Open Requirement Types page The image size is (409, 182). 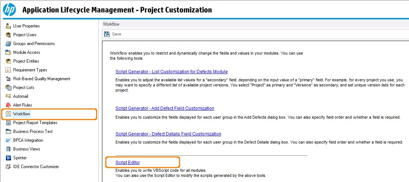point(30,70)
